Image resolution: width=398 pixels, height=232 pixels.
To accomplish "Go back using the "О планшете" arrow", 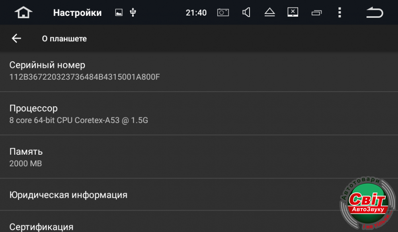I will coord(16,38).
